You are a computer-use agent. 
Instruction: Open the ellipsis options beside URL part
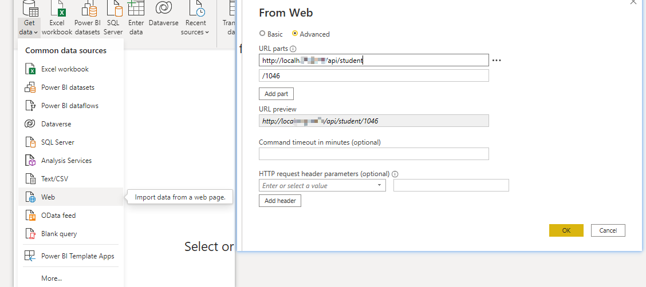tap(496, 61)
